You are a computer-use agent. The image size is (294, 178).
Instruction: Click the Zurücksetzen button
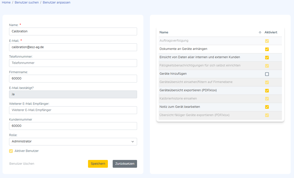point(125,164)
